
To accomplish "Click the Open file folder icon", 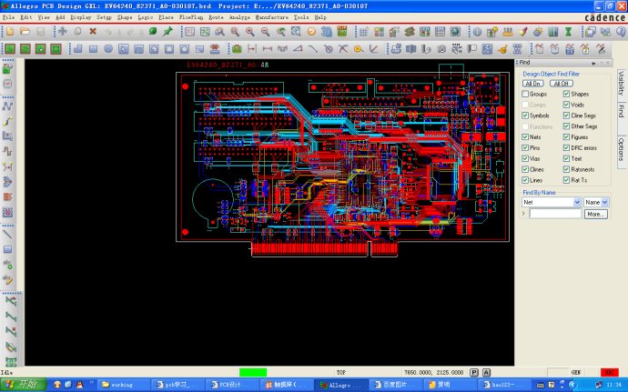I will click(25, 32).
